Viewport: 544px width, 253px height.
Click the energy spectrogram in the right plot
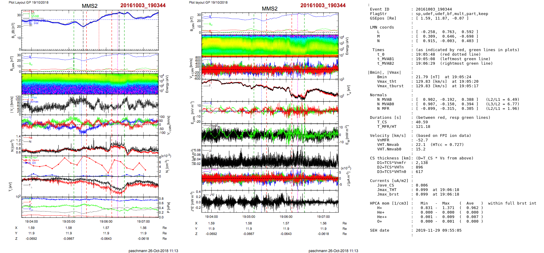click(270, 45)
